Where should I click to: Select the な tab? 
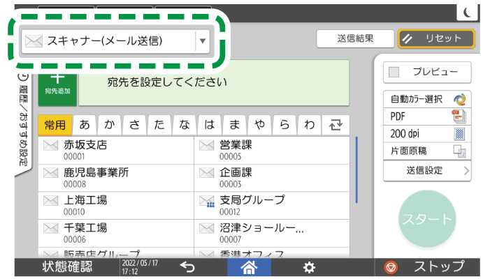coord(185,125)
